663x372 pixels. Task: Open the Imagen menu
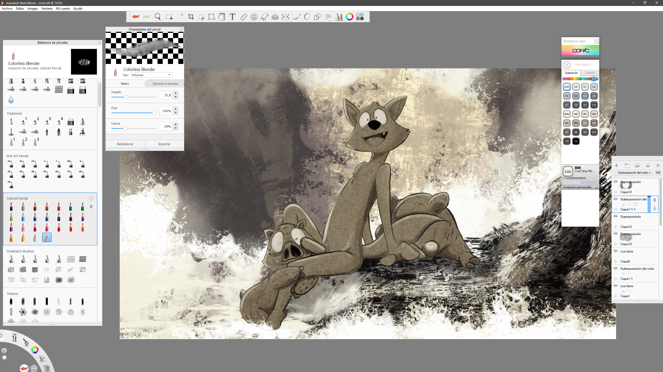click(x=32, y=9)
